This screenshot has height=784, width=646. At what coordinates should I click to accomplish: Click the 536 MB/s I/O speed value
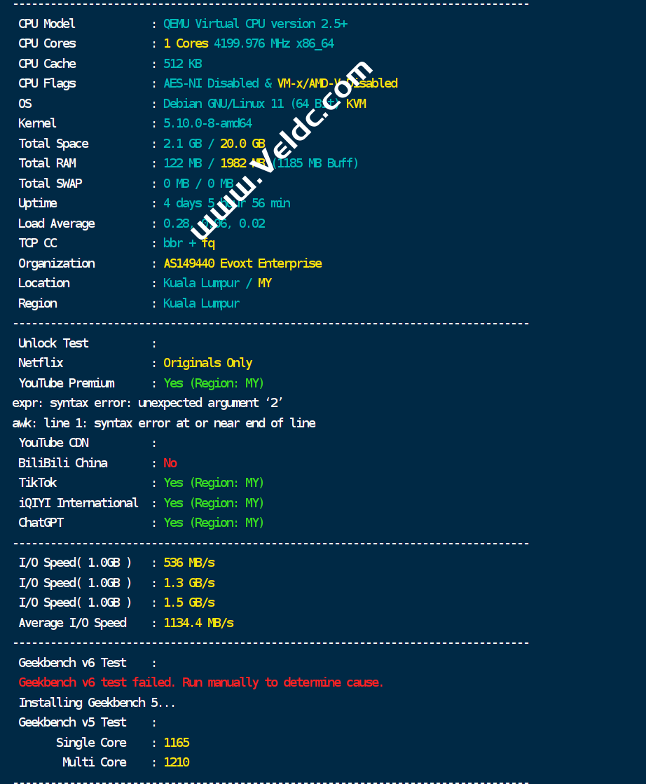click(189, 563)
